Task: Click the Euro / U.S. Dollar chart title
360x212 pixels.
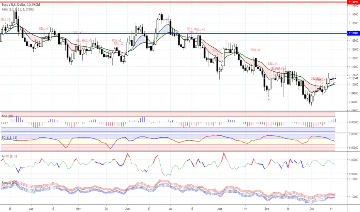Action: pyautogui.click(x=21, y=5)
